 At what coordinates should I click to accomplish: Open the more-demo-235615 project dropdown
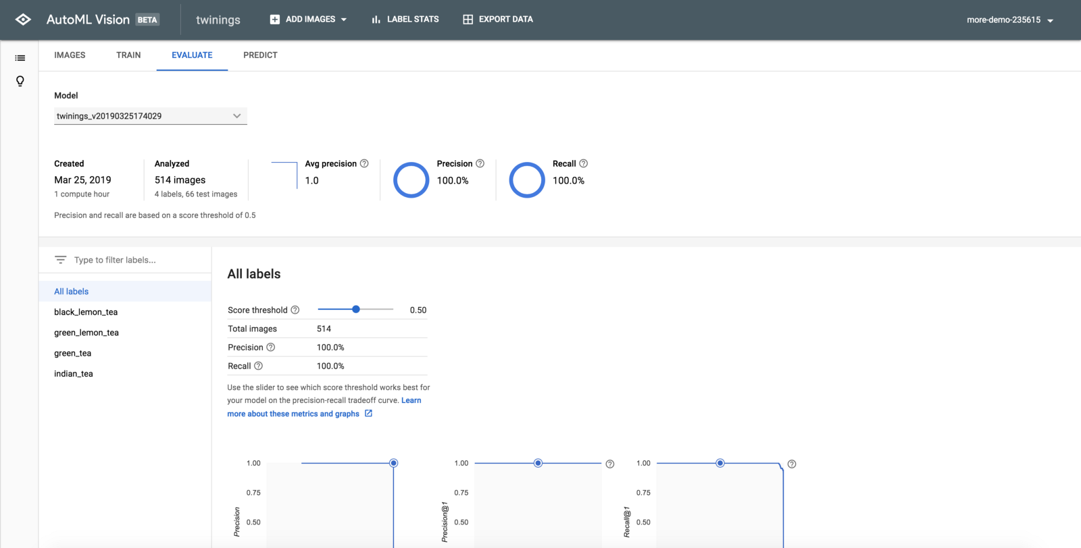click(x=1010, y=20)
